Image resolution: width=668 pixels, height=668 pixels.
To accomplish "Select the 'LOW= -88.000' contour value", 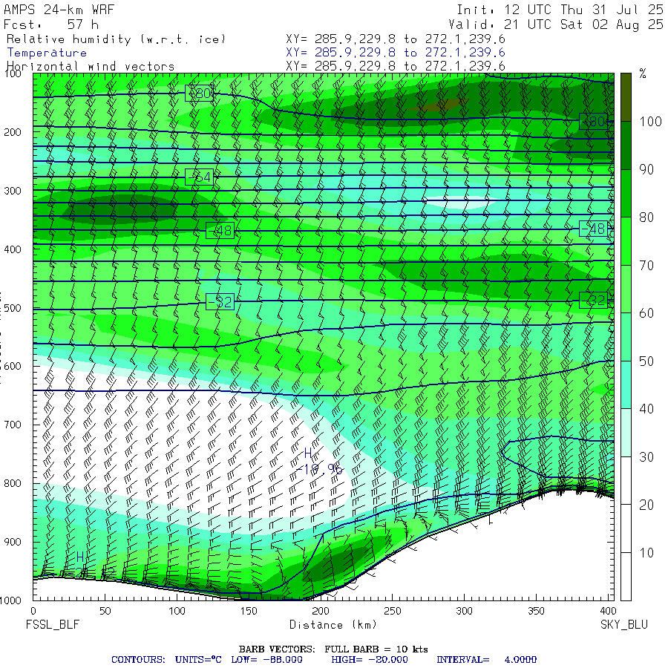I will pos(266,660).
